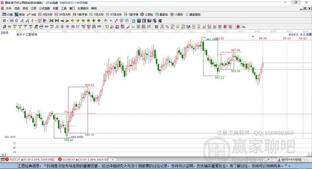Select the fan lines drawing tool

112,27
